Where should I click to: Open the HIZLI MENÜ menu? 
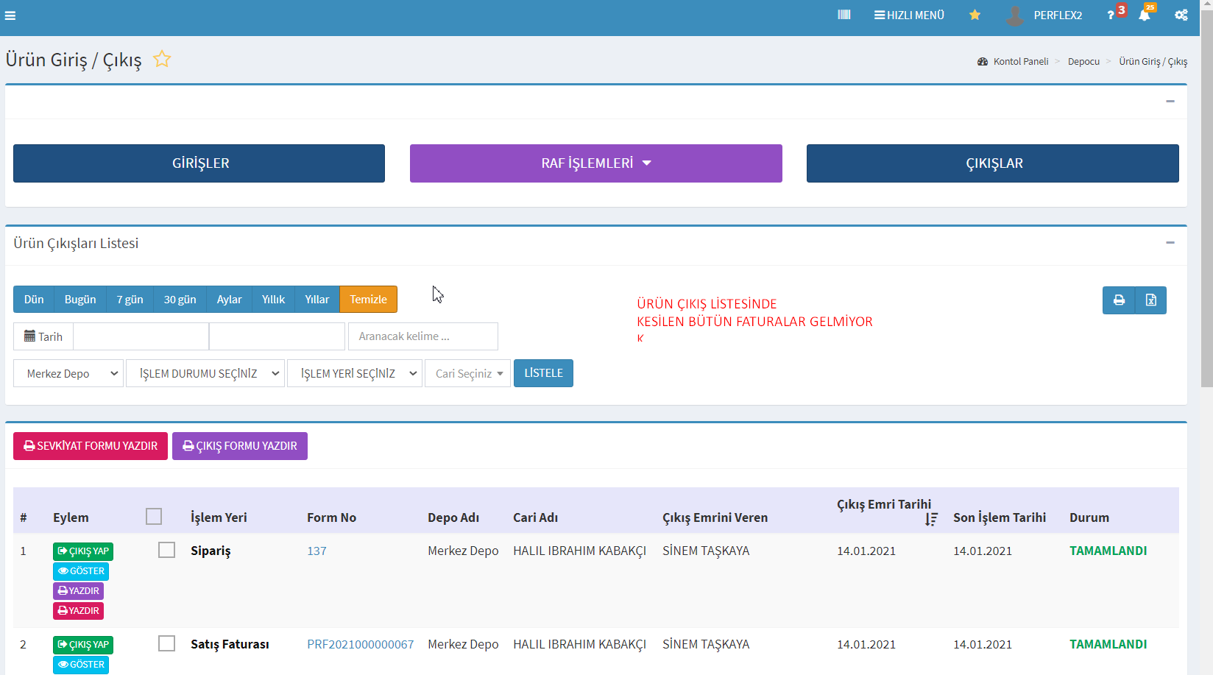(909, 15)
